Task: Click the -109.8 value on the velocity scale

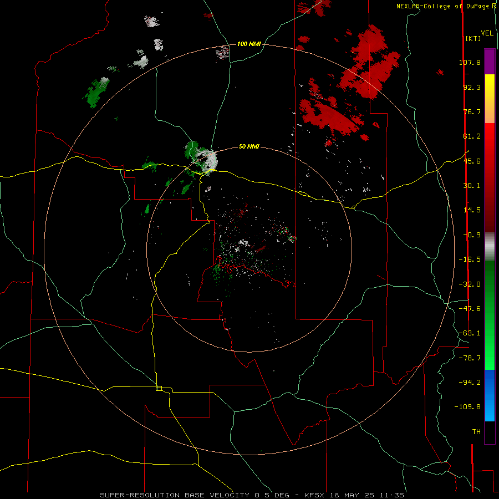Action: (x=467, y=407)
